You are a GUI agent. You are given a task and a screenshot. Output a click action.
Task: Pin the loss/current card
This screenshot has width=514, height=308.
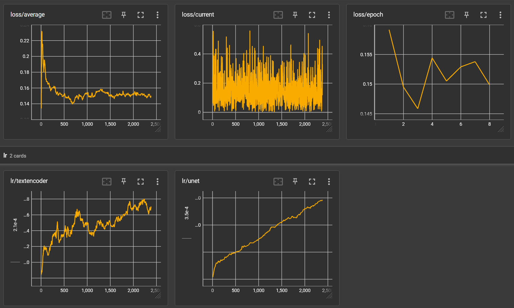pyautogui.click(x=295, y=15)
